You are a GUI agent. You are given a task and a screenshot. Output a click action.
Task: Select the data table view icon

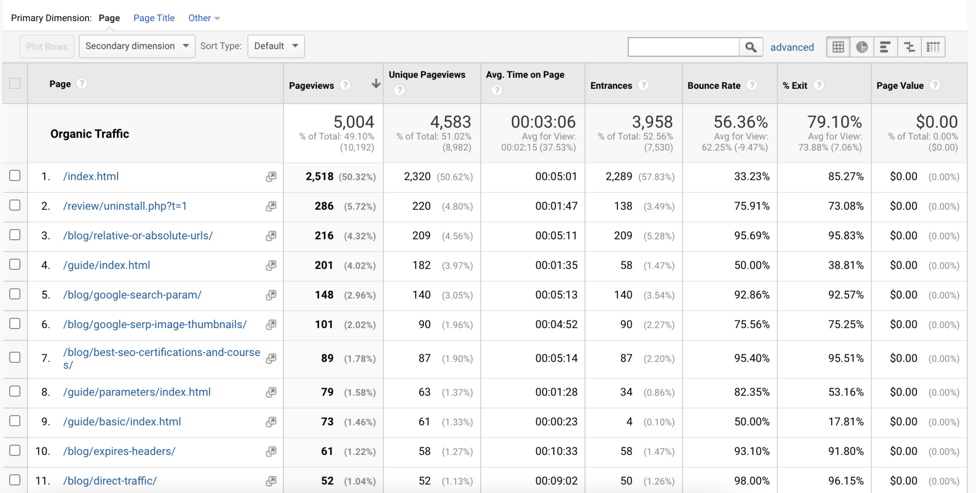838,47
